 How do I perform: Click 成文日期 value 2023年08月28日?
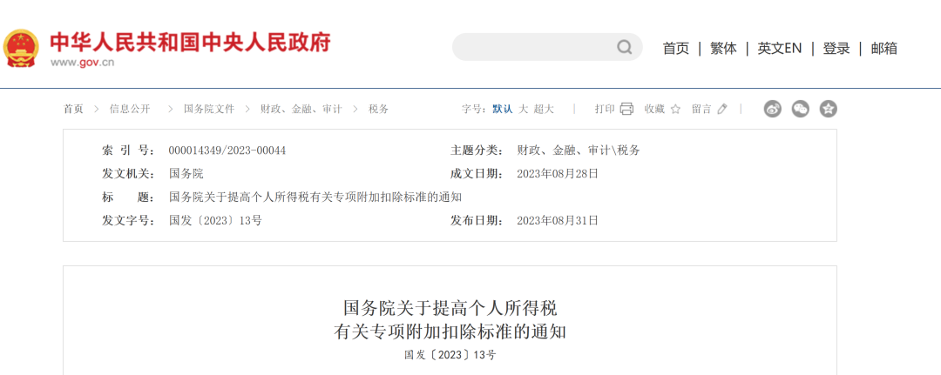point(558,174)
